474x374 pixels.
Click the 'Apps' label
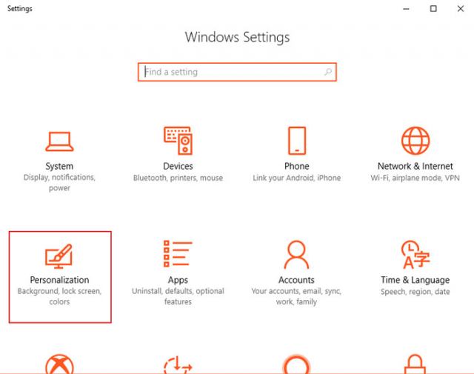click(178, 280)
